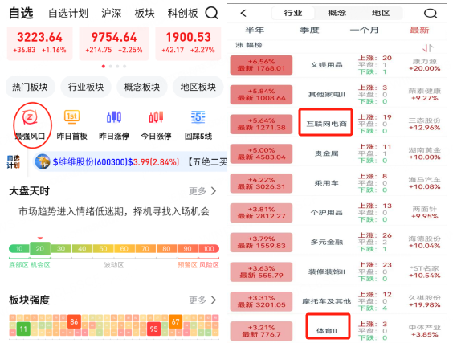Viewport: 453px width, 343px height.
Task: Open the 今日涨停 red candlestick icon
Action: 156,117
